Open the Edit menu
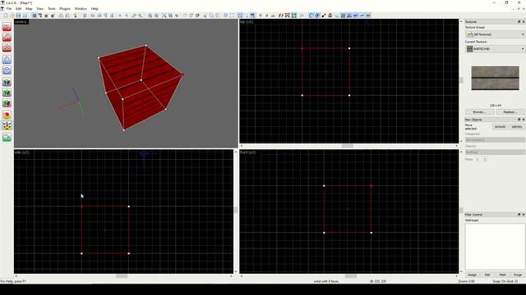This screenshot has height=295, width=526. (x=18, y=9)
